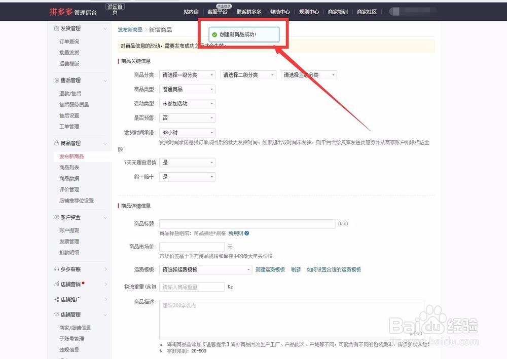
Task: Click the 新规则 link
Action: [235, 233]
